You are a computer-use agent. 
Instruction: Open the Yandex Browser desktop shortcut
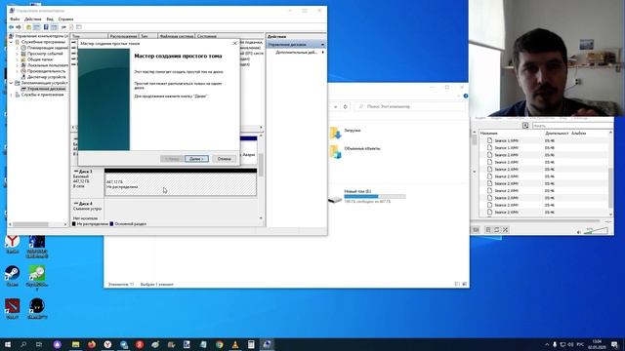click(x=13, y=244)
